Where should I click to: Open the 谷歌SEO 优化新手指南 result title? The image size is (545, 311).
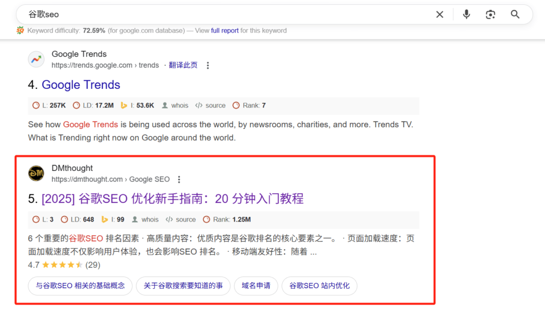click(172, 199)
